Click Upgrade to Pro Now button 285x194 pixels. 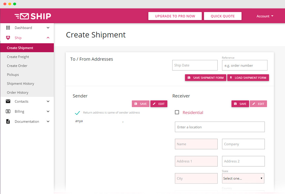(175, 16)
